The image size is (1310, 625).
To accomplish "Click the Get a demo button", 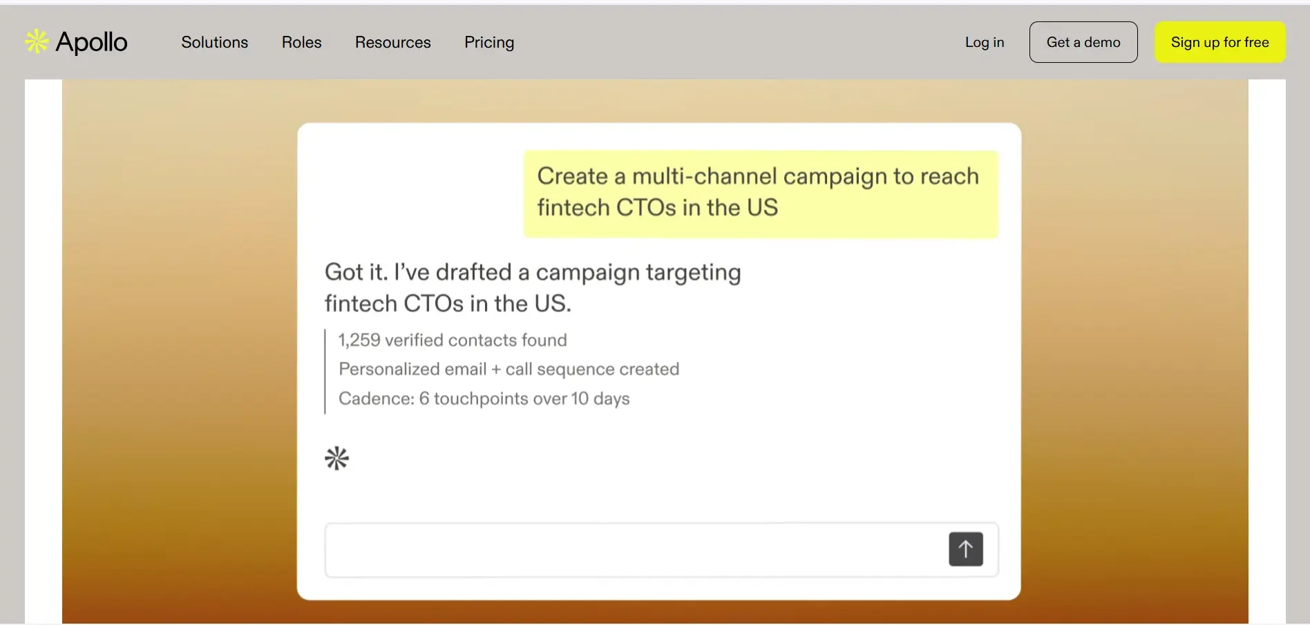I will [x=1083, y=42].
